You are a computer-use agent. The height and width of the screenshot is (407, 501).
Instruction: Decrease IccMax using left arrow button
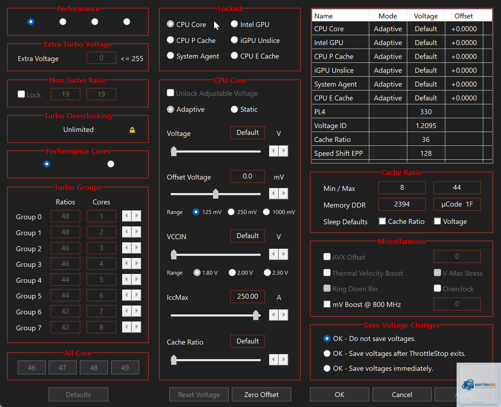pyautogui.click(x=274, y=315)
